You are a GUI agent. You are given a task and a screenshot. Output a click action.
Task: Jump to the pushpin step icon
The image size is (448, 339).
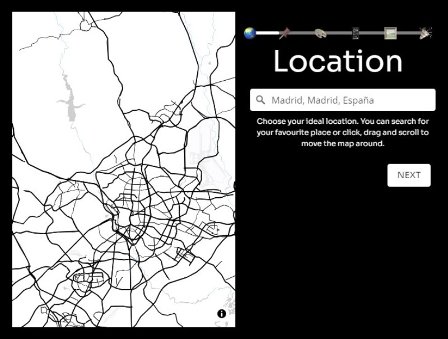[x=284, y=33]
